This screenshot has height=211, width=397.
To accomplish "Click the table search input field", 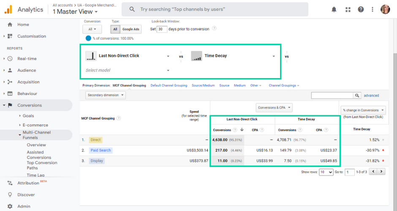I will click(x=332, y=95).
